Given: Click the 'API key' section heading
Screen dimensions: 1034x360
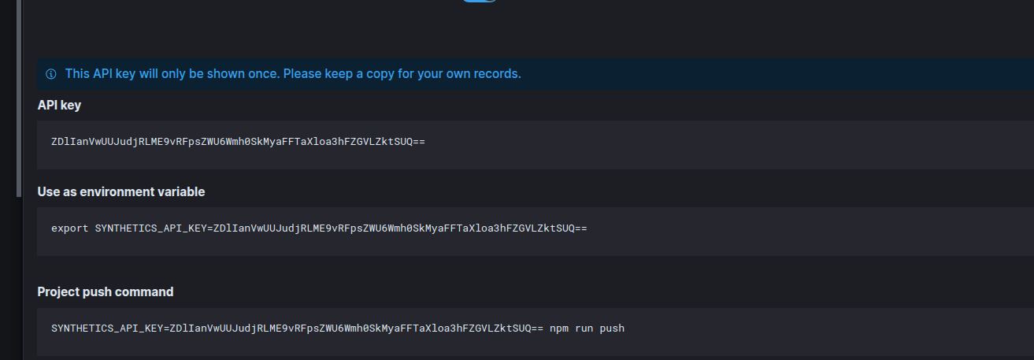Looking at the screenshot, I should click(59, 105).
